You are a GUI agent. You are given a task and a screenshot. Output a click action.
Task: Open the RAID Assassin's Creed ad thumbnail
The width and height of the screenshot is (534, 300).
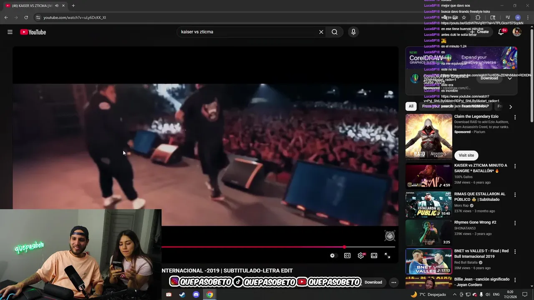click(x=429, y=137)
